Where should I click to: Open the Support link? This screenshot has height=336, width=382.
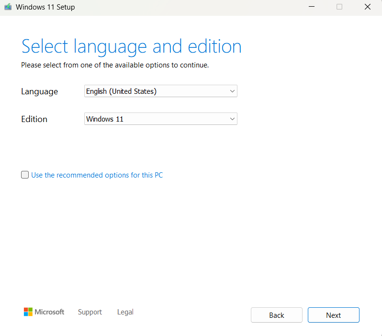90,312
